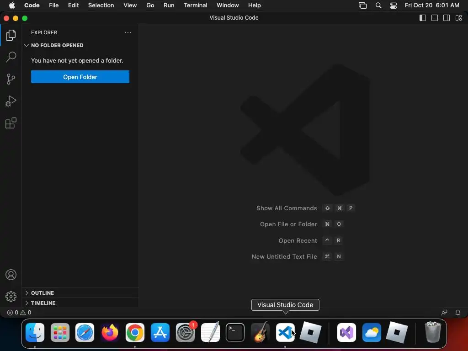The image size is (468, 351).
Task: Expand the Timeline section
Action: tap(80, 303)
